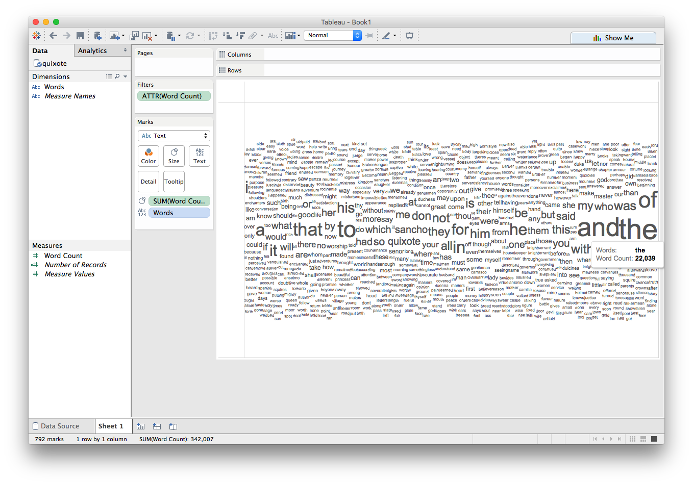Viewport: 693px width, 485px height.
Task: Select the Measure Names field
Action: (x=70, y=96)
